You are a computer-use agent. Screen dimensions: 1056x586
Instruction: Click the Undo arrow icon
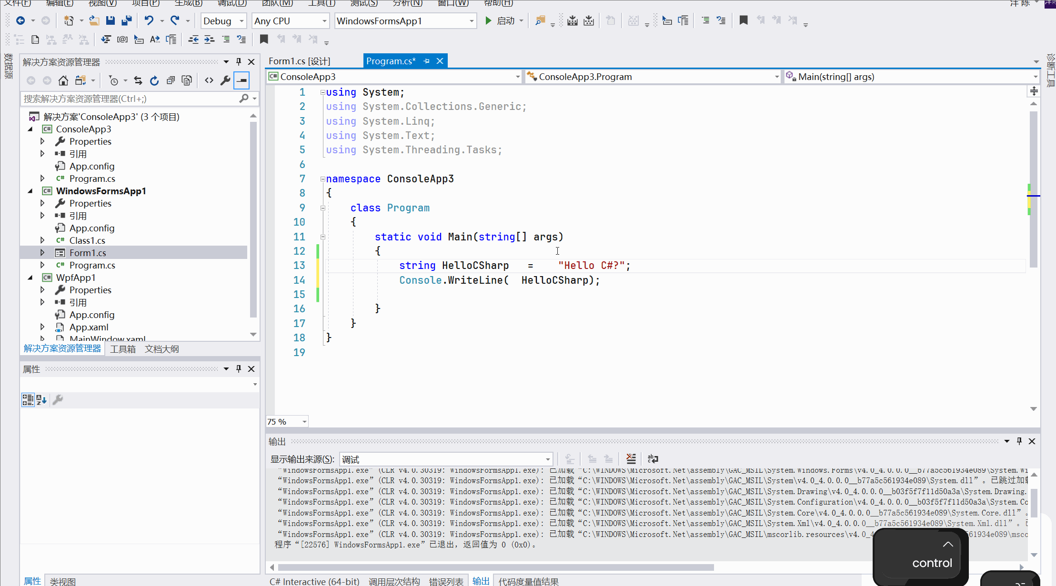coord(149,20)
